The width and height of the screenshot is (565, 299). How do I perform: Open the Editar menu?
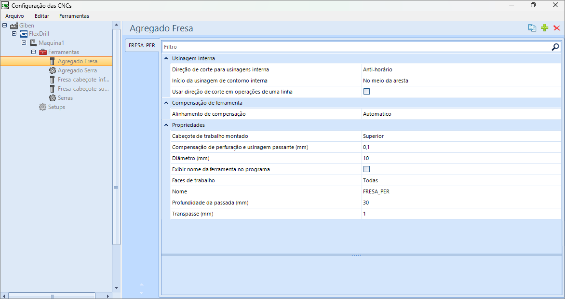42,16
